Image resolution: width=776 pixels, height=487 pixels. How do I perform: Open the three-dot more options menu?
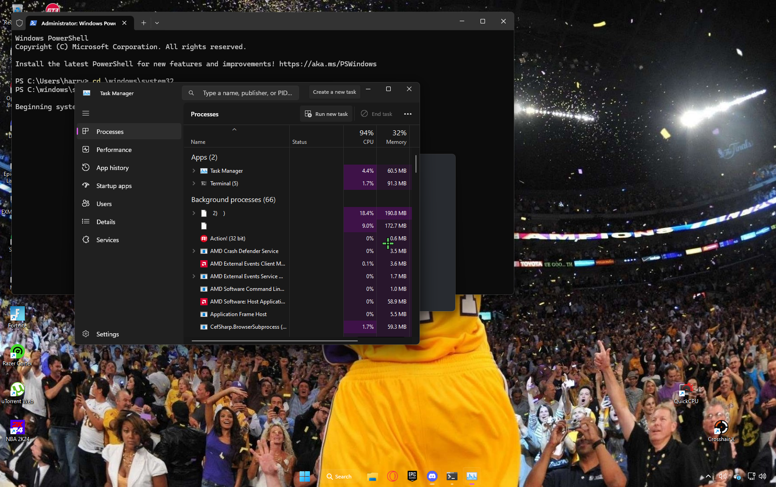[x=408, y=114]
